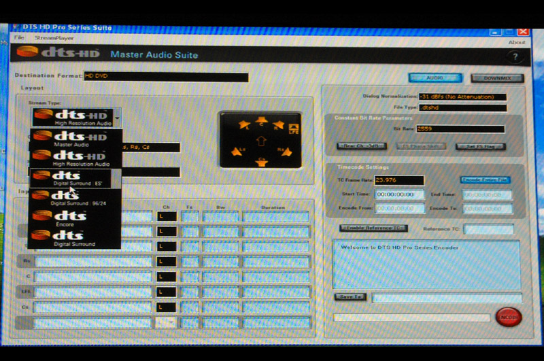Open the File menu
The image size is (544, 361).
[19, 39]
